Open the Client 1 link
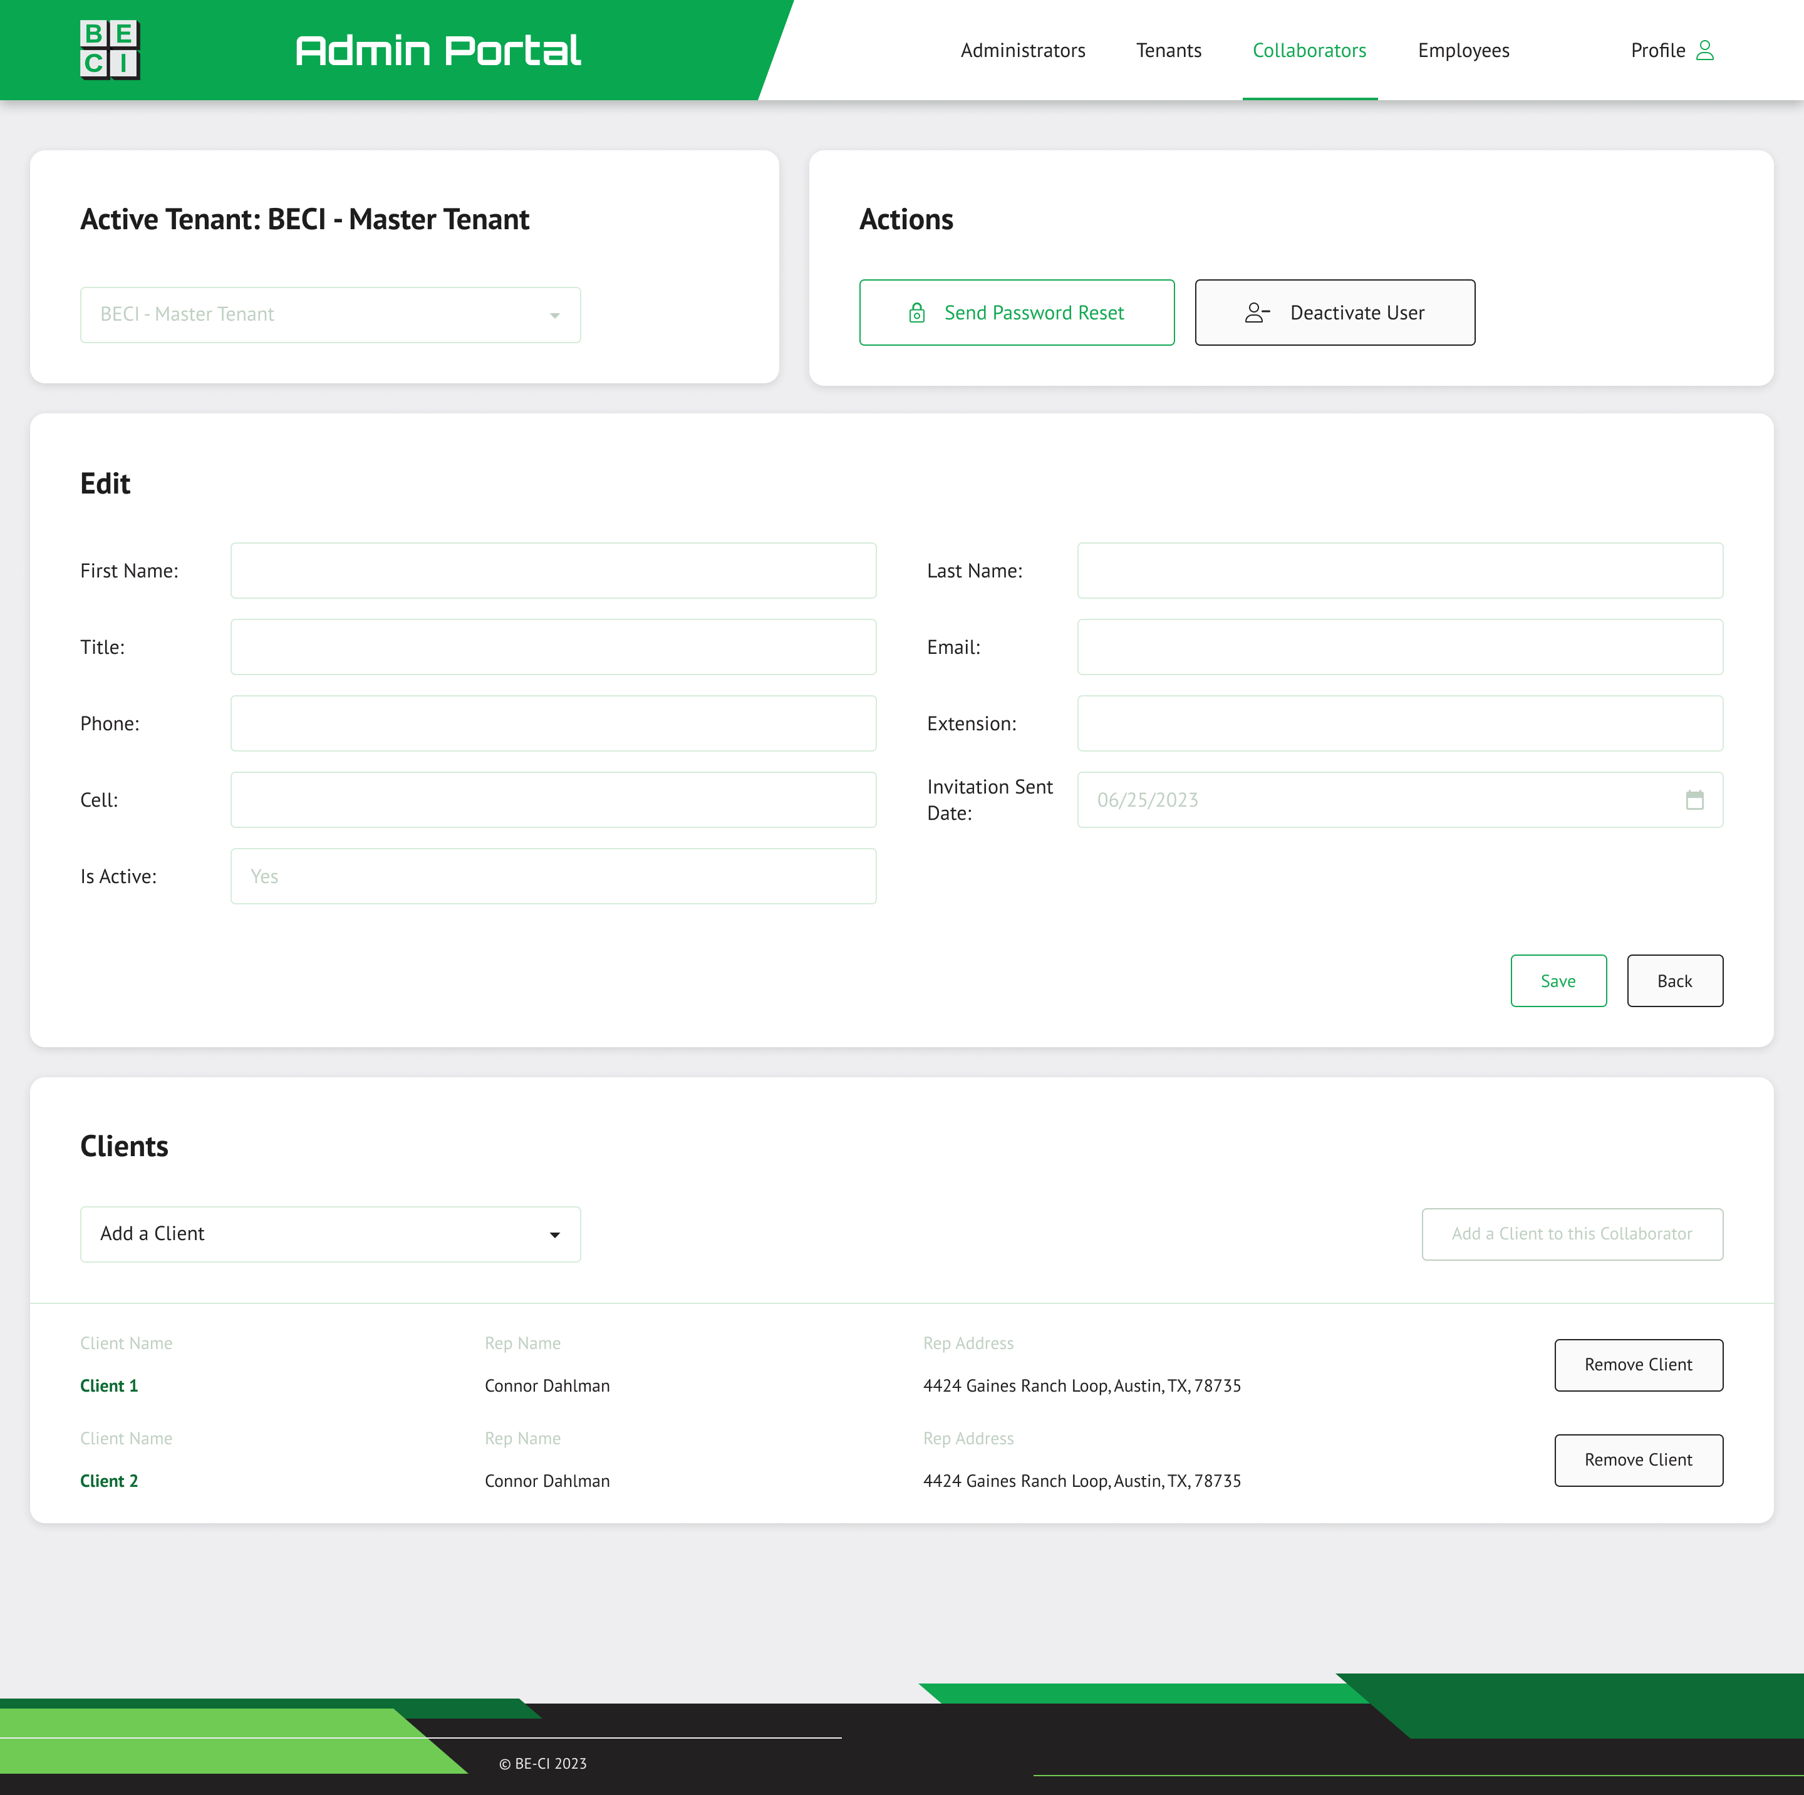 point(109,1386)
